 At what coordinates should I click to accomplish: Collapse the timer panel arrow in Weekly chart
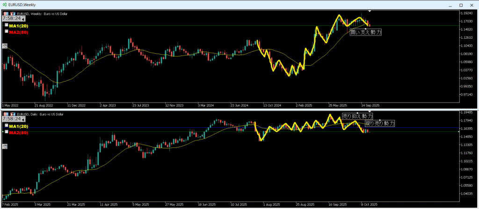click(24, 19)
